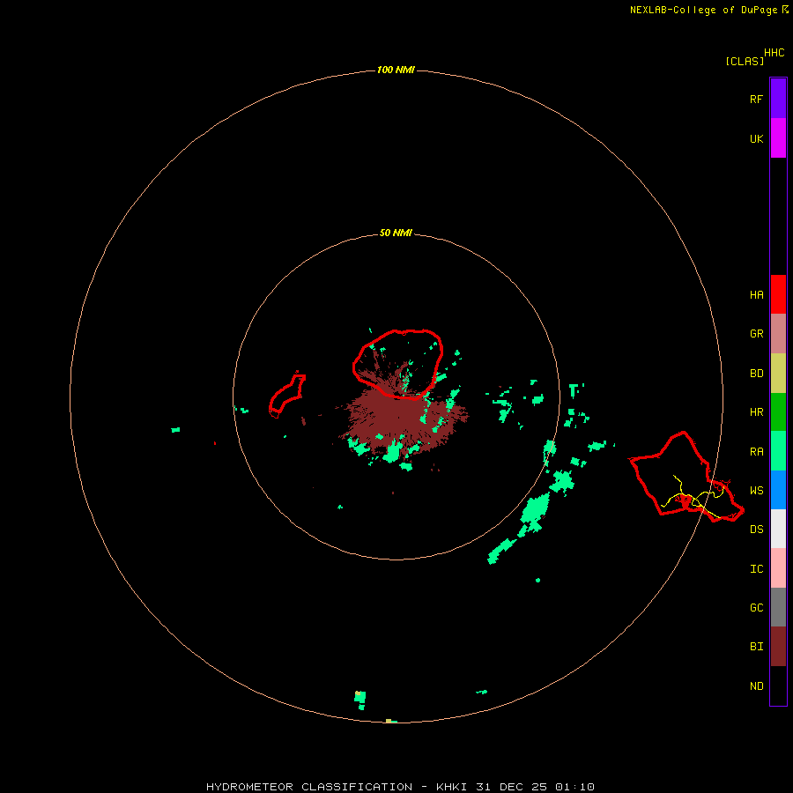Screen dimensions: 793x793
Task: Click the RF legend label
Action: 756,99
